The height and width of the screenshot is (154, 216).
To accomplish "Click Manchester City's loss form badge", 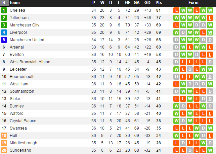I will pyautogui.click(x=176, y=25).
